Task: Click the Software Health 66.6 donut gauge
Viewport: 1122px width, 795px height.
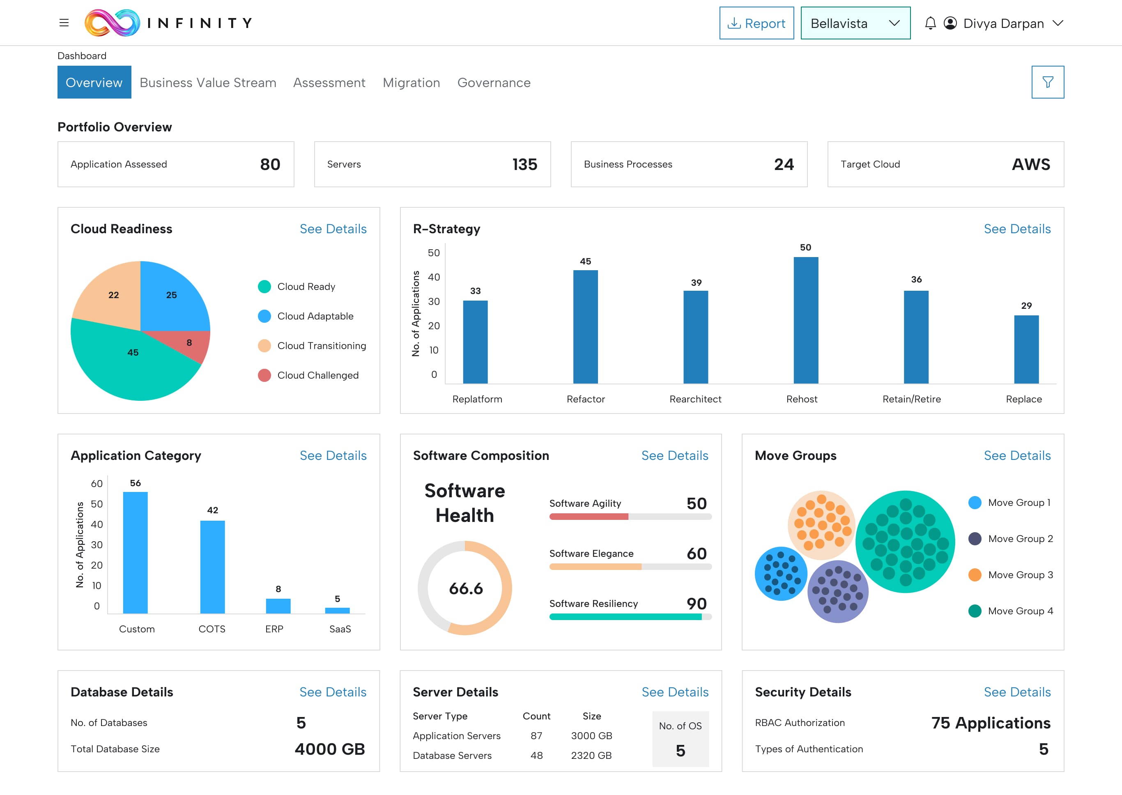Action: pyautogui.click(x=465, y=588)
